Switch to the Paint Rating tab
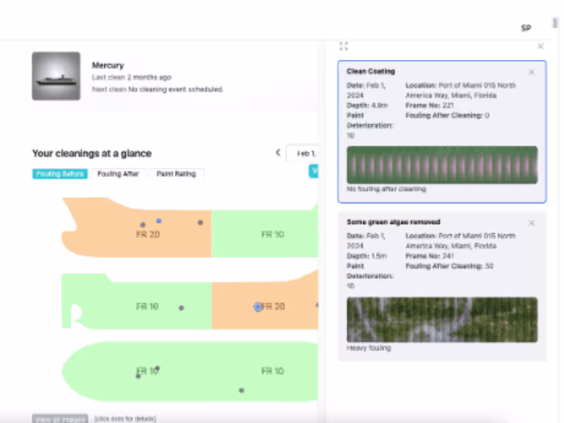The height and width of the screenshot is (423, 564). point(176,173)
